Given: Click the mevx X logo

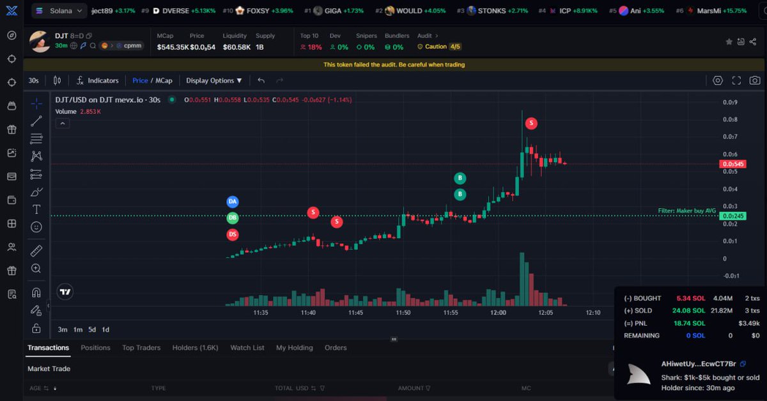Looking at the screenshot, I should click(12, 10).
